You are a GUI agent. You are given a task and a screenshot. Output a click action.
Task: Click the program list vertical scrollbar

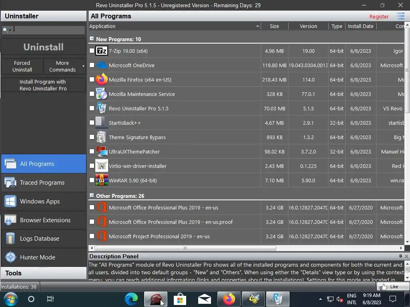click(x=407, y=70)
